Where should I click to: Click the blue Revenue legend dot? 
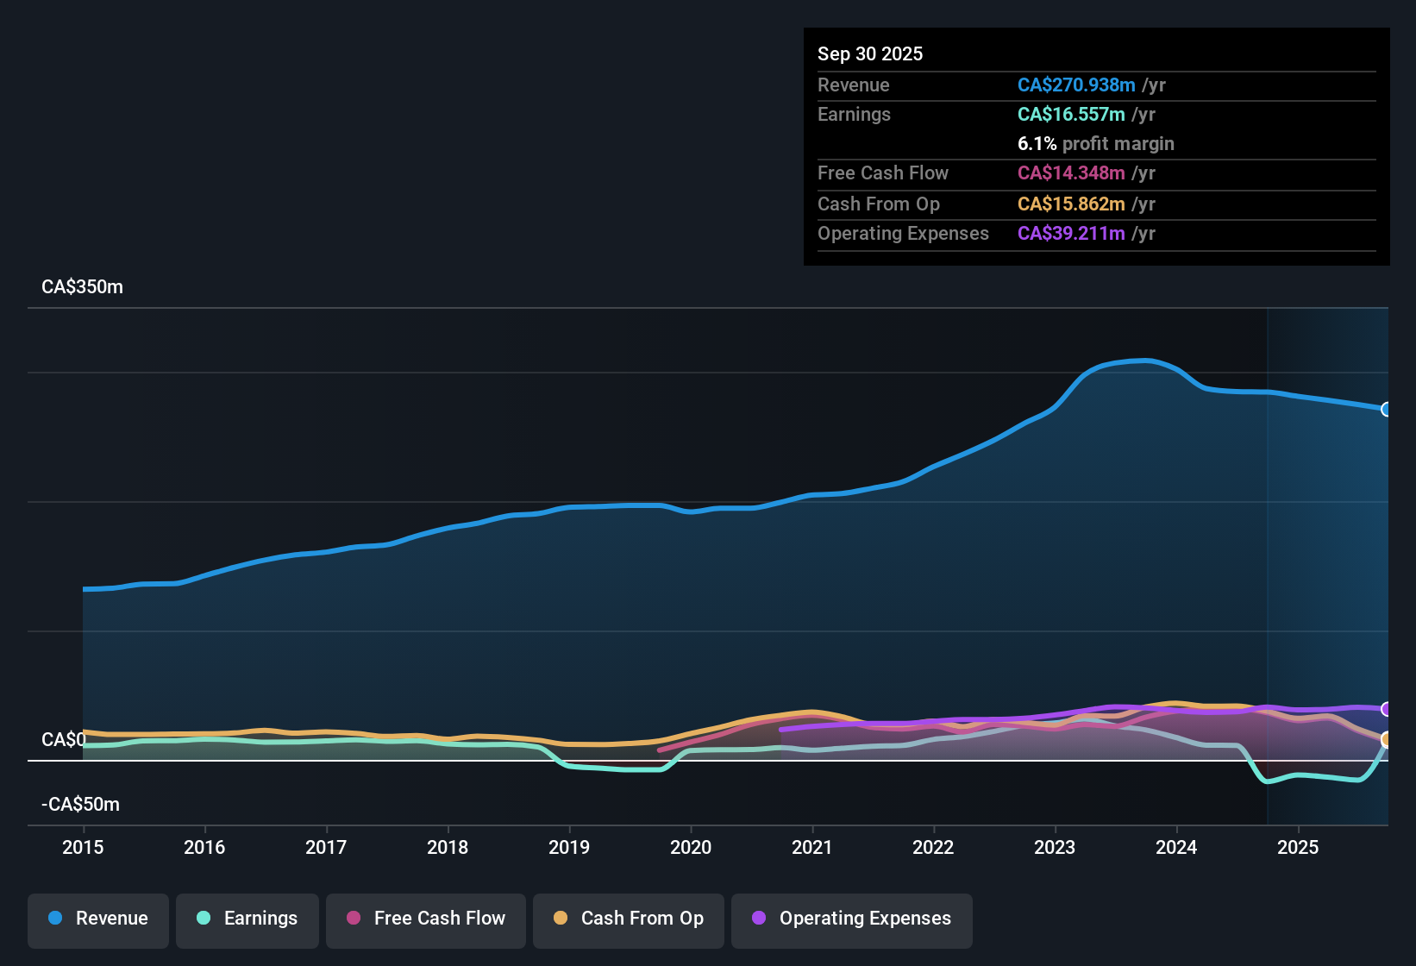[54, 919]
